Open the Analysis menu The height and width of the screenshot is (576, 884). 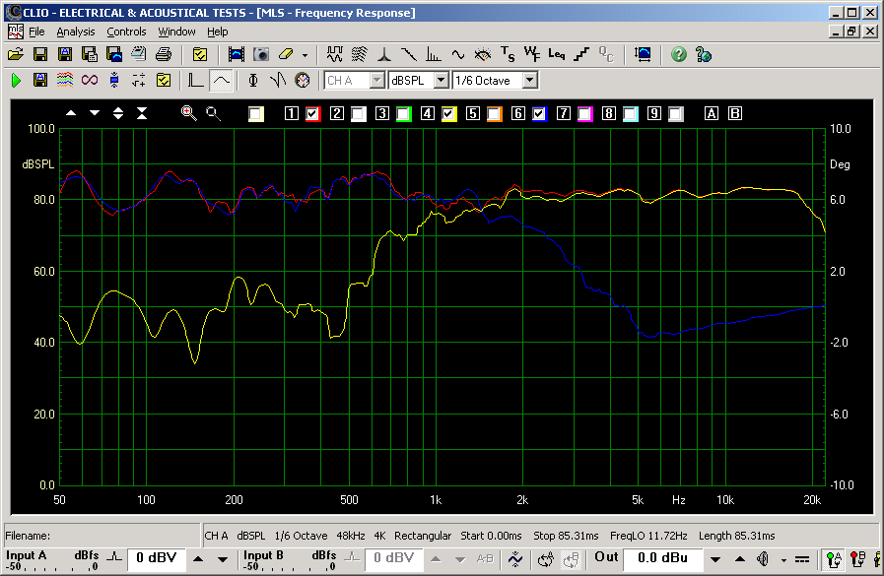coord(75,32)
